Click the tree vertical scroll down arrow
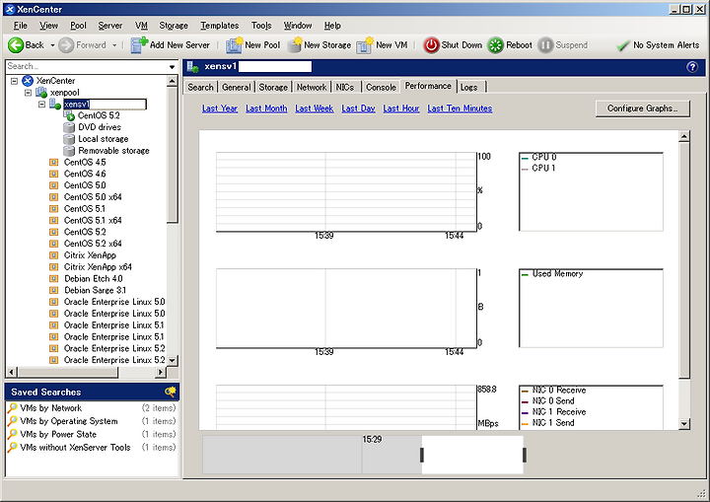710x502 pixels. click(172, 360)
